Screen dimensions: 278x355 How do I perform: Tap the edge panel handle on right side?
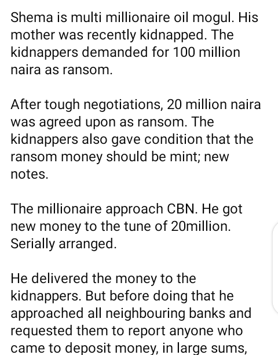pos(276,268)
